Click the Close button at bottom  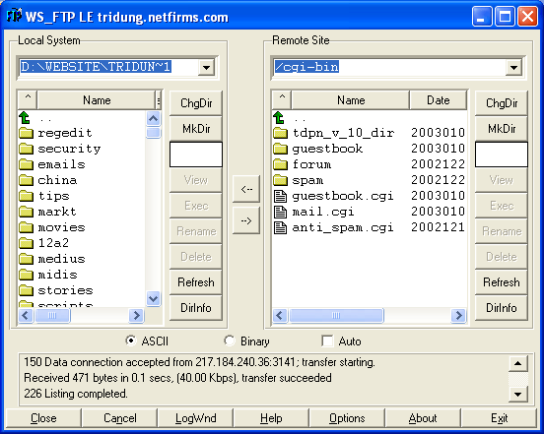[x=43, y=418]
